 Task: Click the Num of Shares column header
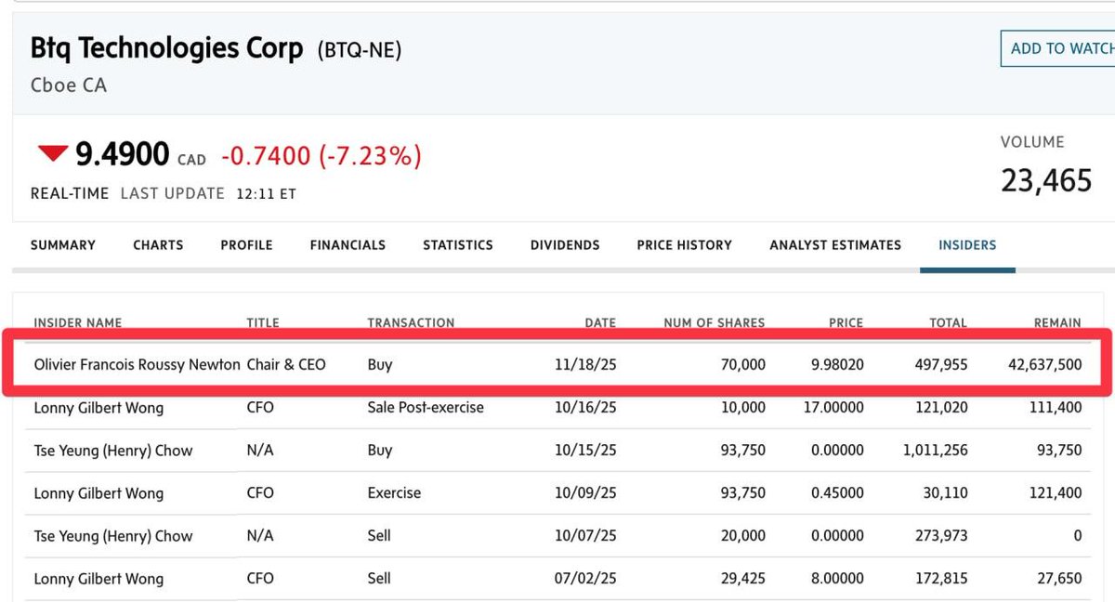(715, 322)
